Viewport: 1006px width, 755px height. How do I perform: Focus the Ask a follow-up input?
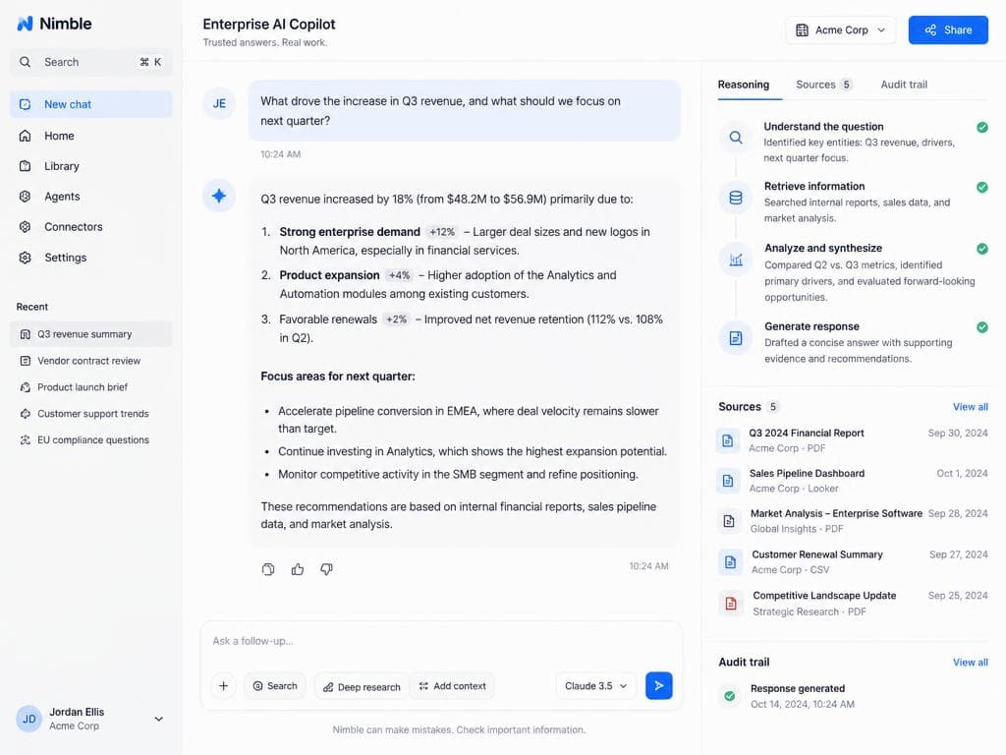click(441, 641)
